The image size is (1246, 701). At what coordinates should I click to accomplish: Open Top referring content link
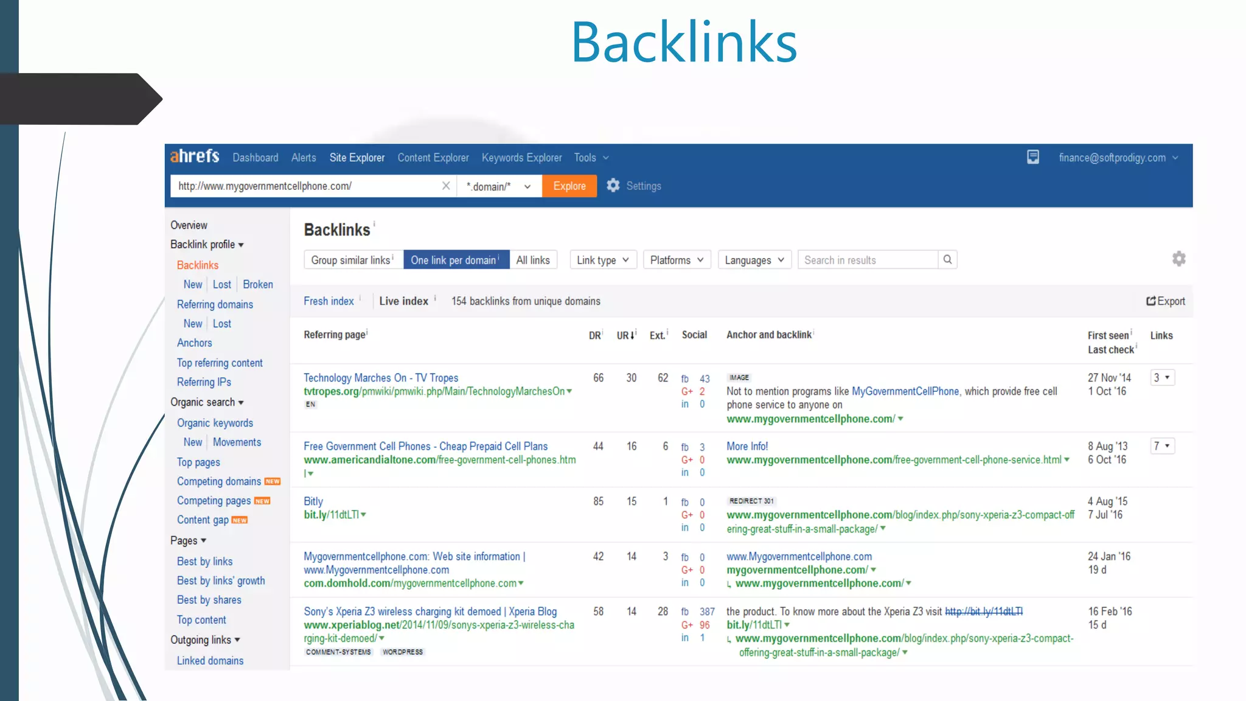pyautogui.click(x=220, y=363)
